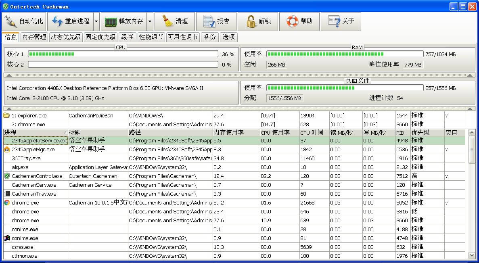Sort by the 窗口 column header
Screen dimensions: 479x263
pos(455,133)
